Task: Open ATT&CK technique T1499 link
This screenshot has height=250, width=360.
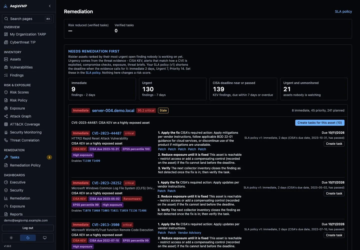Action: (96, 161)
